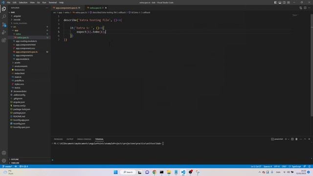The image size is (313, 176).
Task: Show errors and warnings count
Action: coord(23,166)
